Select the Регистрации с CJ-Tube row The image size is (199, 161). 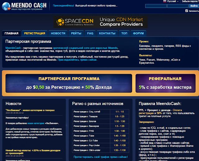click(101, 141)
